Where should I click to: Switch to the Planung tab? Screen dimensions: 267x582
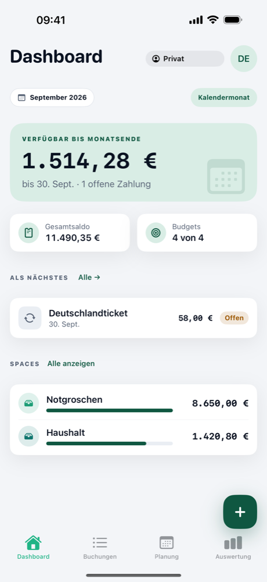(x=167, y=548)
